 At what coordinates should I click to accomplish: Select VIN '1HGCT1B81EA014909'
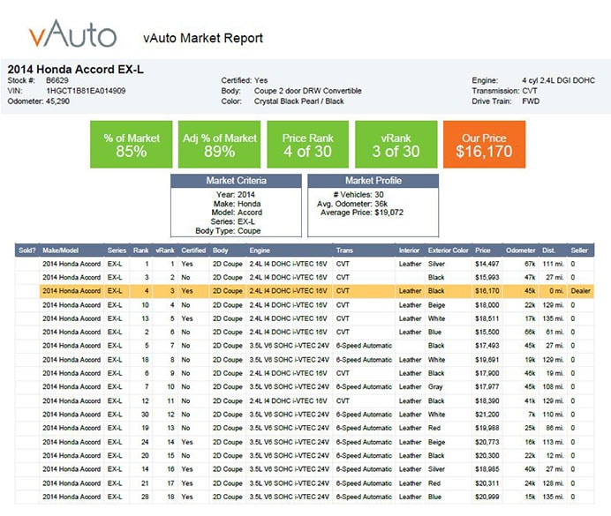coord(86,91)
